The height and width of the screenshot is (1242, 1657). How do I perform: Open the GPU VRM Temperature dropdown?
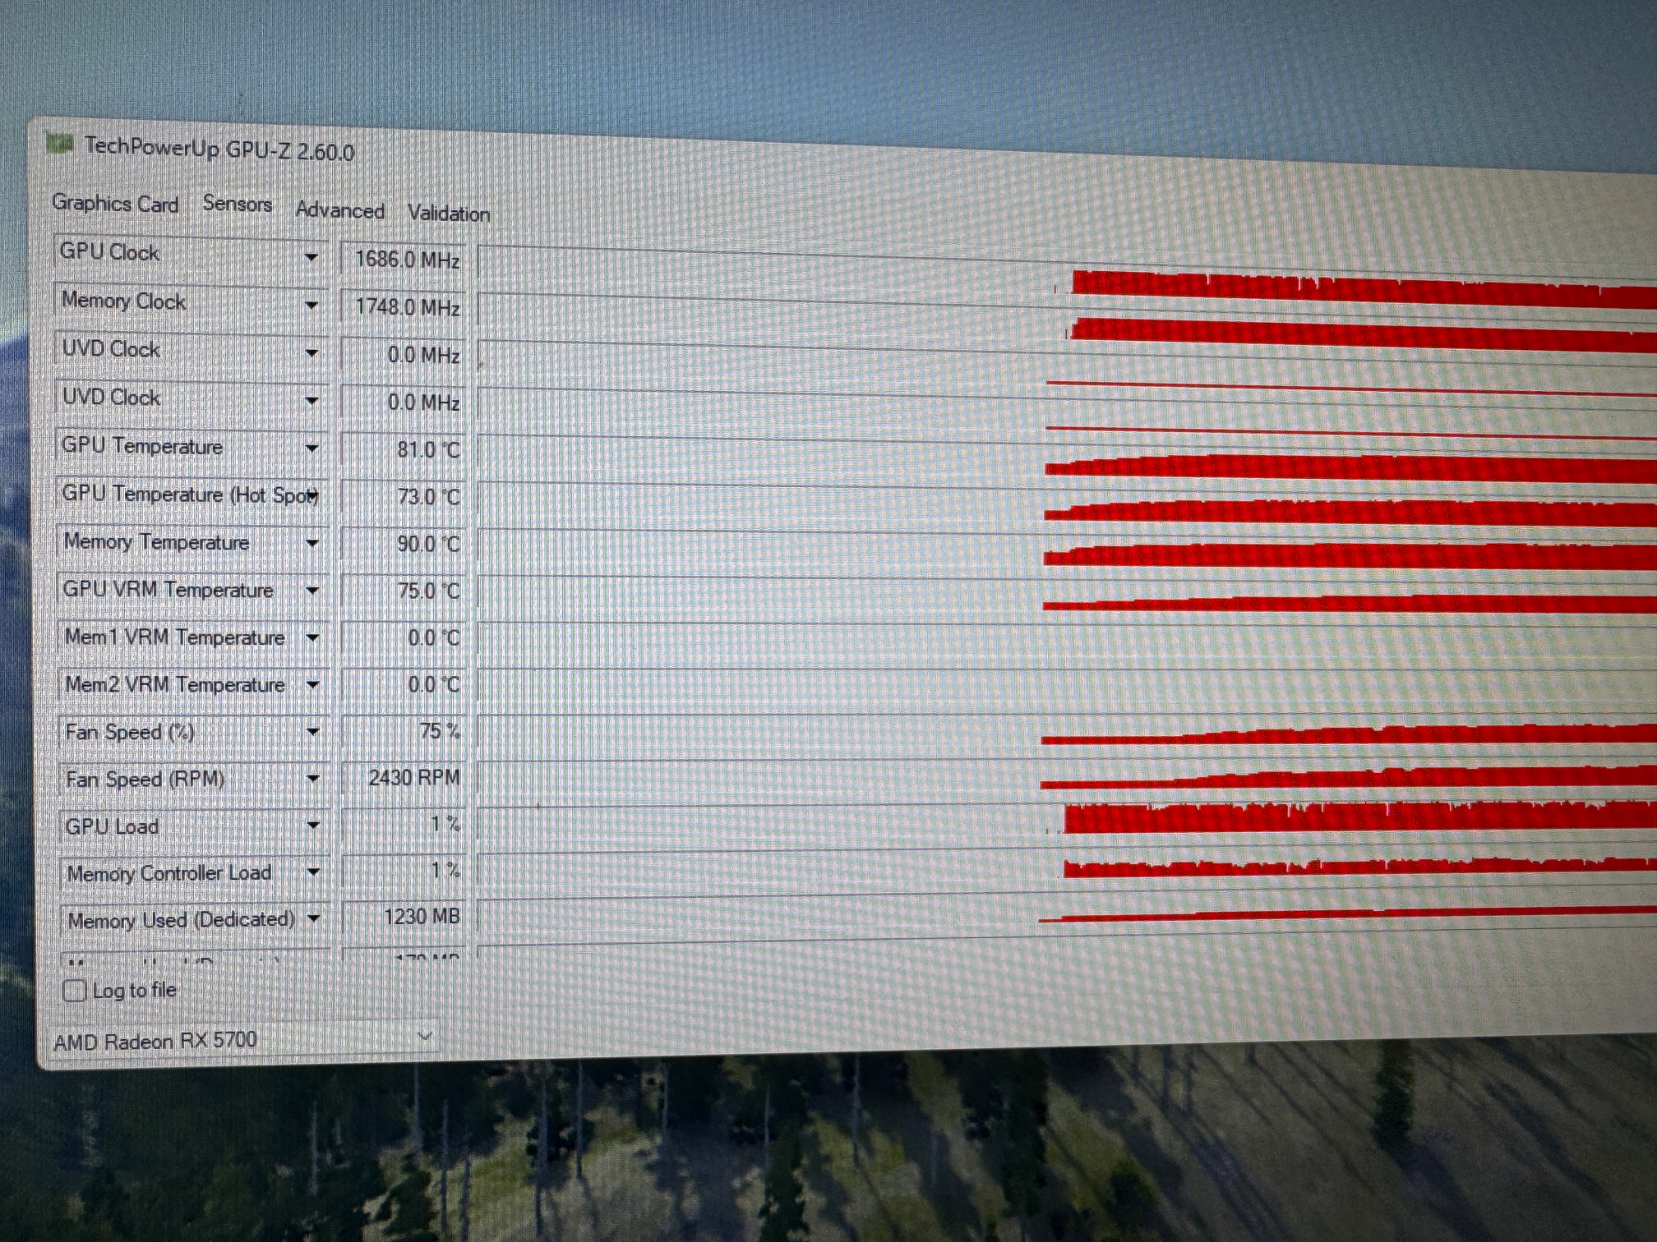tap(313, 591)
